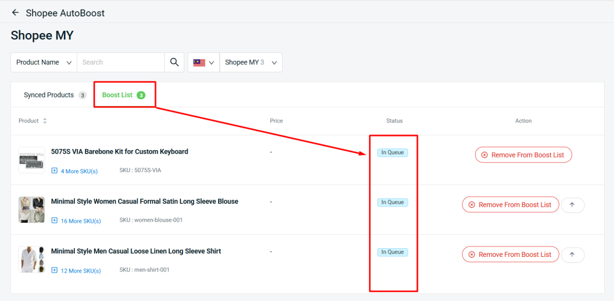The height and width of the screenshot is (301, 614).
Task: Click the Minimal Style Men Casual Loose Linen title
Action: click(136, 251)
